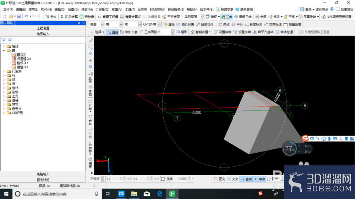355x199 pixels.
Task: Click 平齐板顶 tool
Action: (171, 17)
